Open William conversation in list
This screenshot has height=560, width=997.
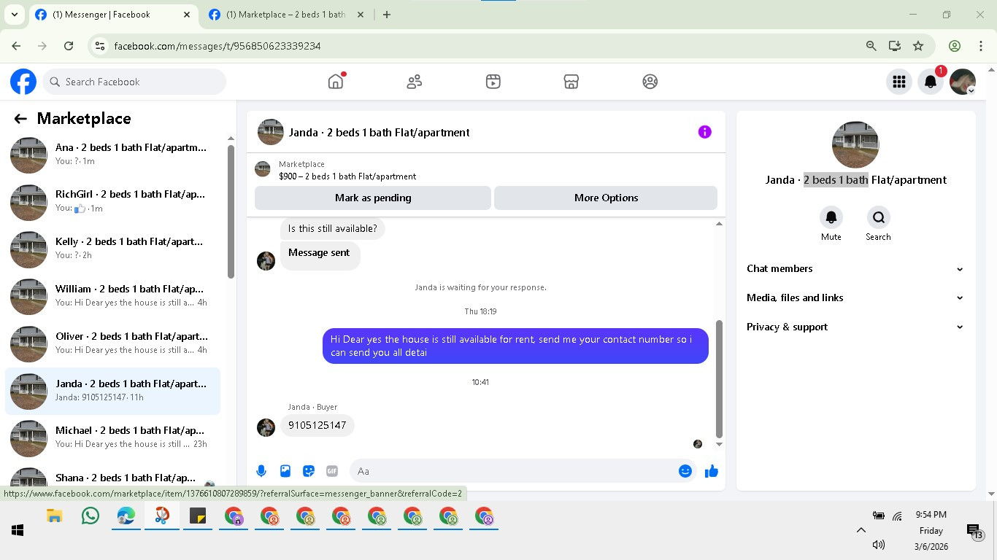click(x=113, y=295)
